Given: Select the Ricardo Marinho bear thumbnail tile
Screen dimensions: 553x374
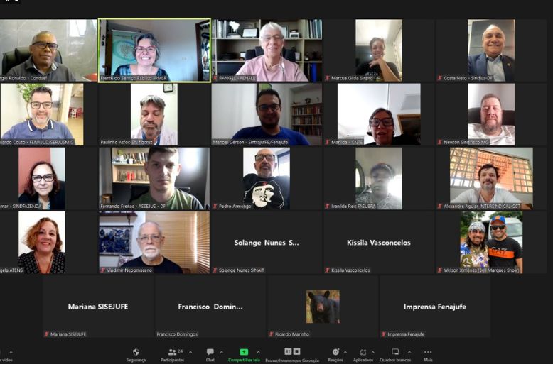Looking at the screenshot, I should tap(323, 307).
